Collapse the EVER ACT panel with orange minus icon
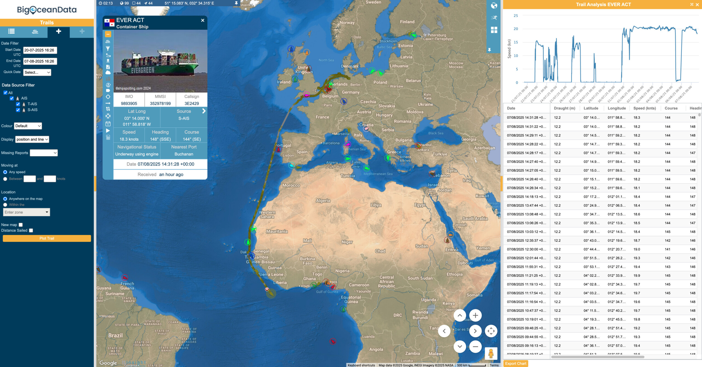Image resolution: width=702 pixels, height=367 pixels. point(109,34)
